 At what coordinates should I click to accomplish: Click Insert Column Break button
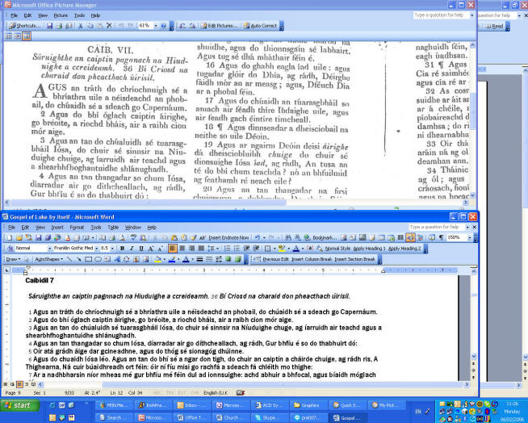pos(312,259)
